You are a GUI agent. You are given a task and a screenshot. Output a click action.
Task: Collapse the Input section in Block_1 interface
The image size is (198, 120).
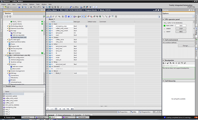(52, 24)
